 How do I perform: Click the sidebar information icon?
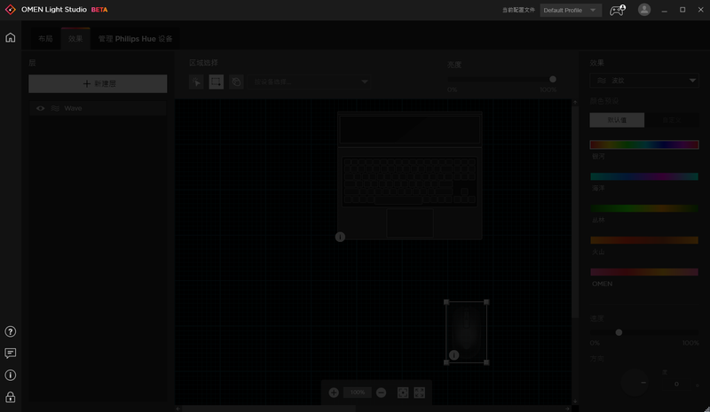click(11, 375)
